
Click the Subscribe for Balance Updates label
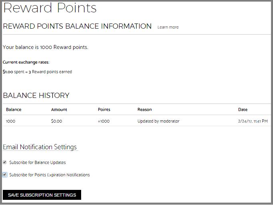pyautogui.click(x=38, y=162)
